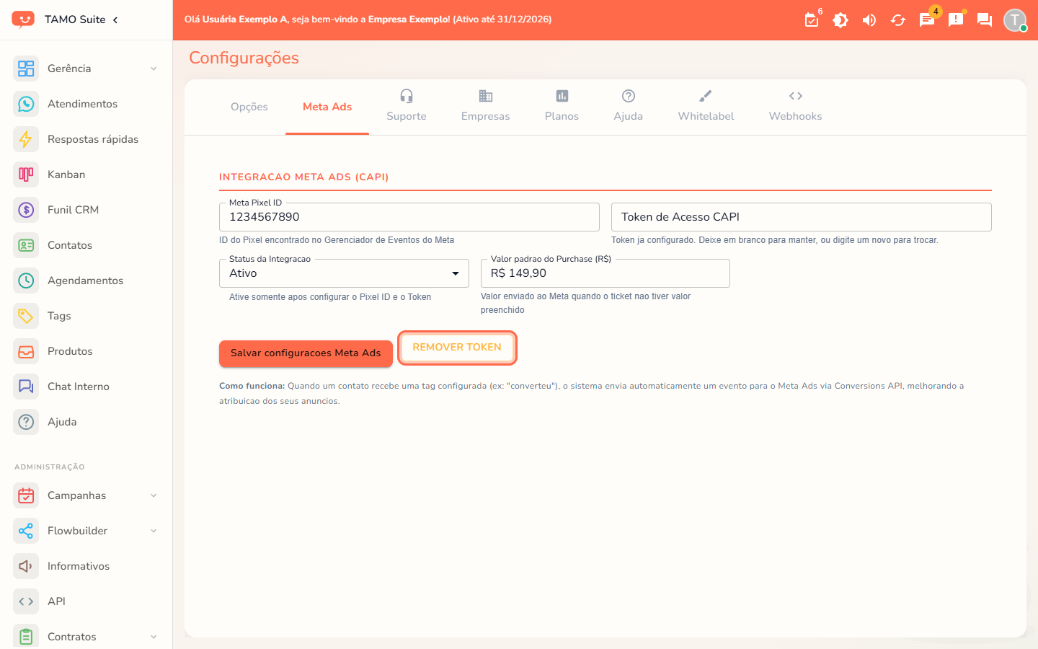Edit the Valor padrao do Purchase field
Screen dimensions: 1038x649
[605, 273]
